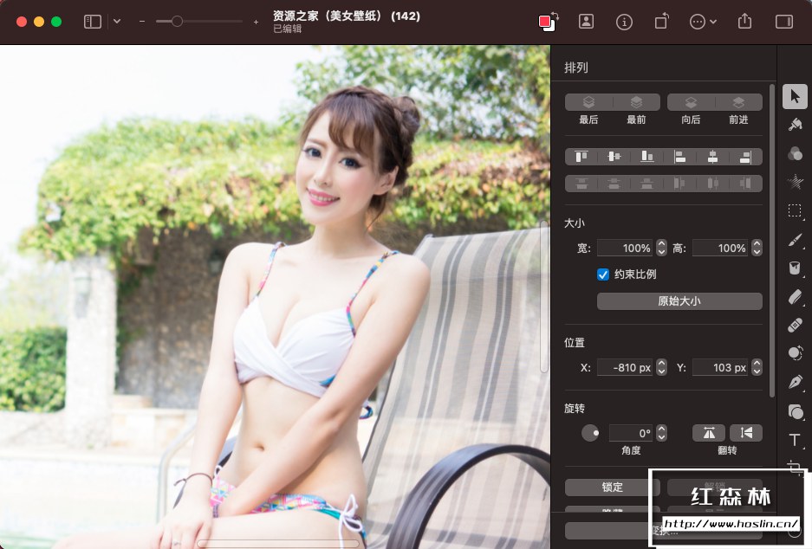This screenshot has width=812, height=549.
Task: Select the eraser tool
Action: pyautogui.click(x=795, y=297)
